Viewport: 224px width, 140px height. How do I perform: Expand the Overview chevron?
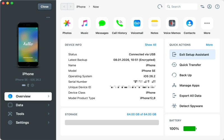pyautogui.click(x=48, y=96)
